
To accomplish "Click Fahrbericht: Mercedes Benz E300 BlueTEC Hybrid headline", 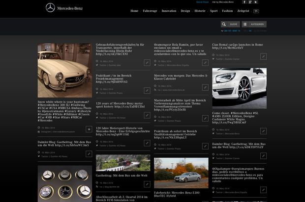I will click(177, 194).
